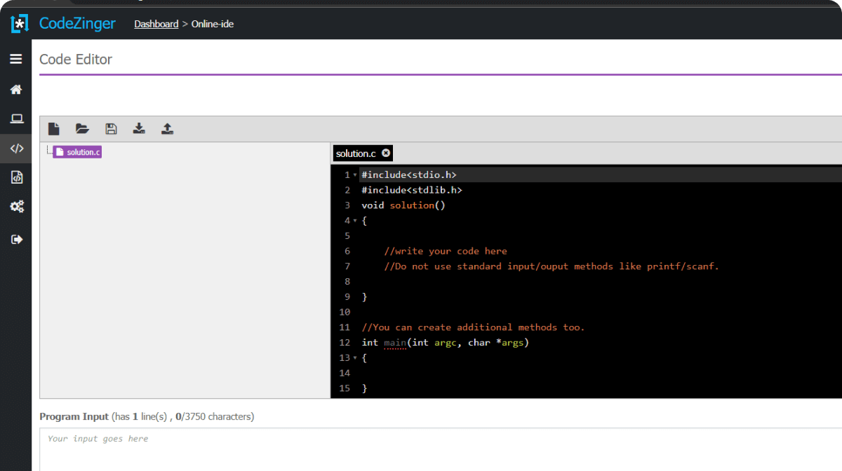This screenshot has height=471, width=842.
Task: Switch to the solution.c editor tab
Action: point(356,153)
